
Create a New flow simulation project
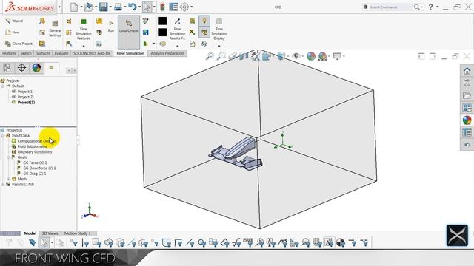coord(13,33)
